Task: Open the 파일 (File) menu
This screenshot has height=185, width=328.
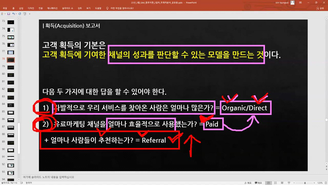Action: pos(5,8)
